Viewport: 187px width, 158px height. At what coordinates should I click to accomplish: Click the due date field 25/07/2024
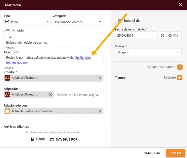[136, 35]
